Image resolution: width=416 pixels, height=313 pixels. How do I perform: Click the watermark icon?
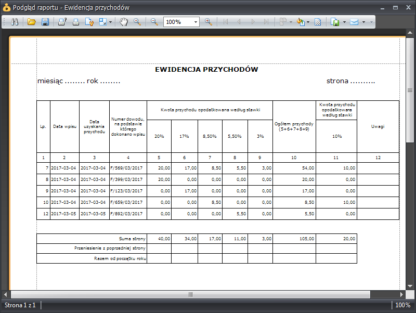(318, 22)
